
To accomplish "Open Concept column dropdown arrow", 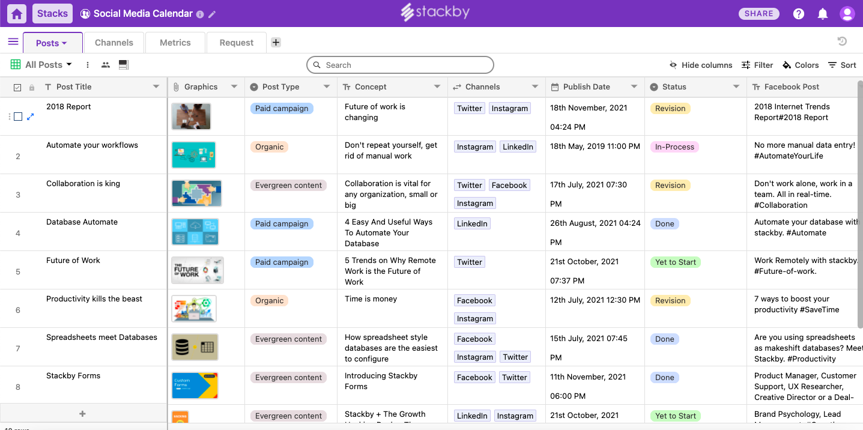I will pyautogui.click(x=437, y=87).
